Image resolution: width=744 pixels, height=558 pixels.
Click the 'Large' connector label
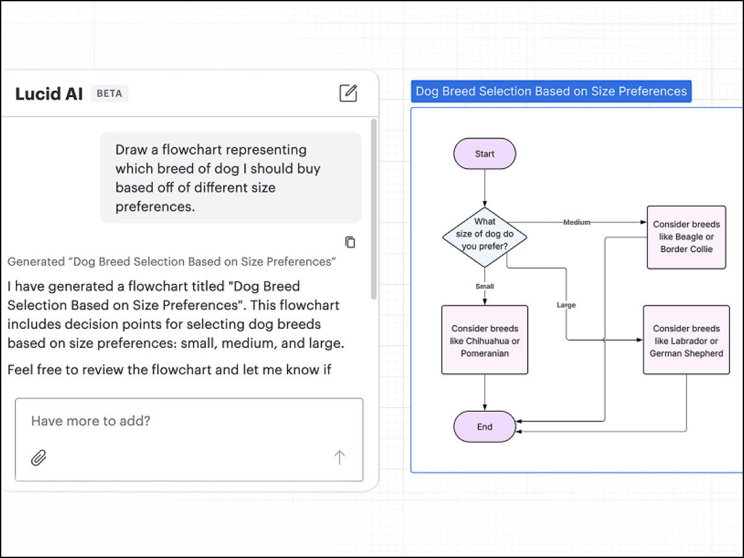(566, 305)
